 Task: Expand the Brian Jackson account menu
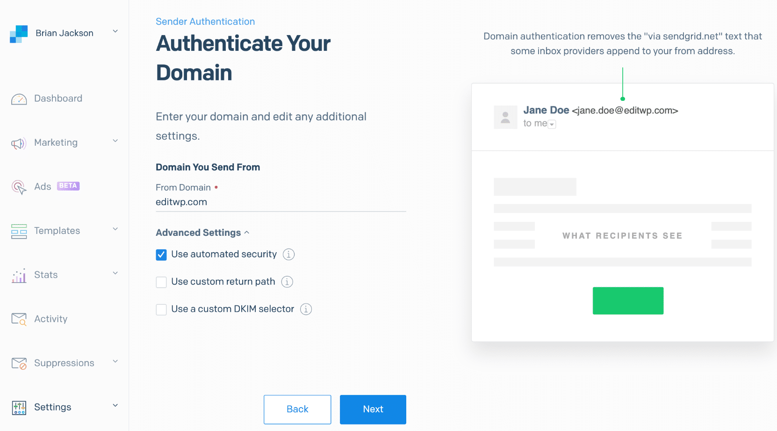(115, 31)
